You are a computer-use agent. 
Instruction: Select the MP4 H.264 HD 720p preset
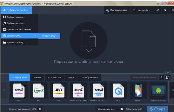[78, 92]
